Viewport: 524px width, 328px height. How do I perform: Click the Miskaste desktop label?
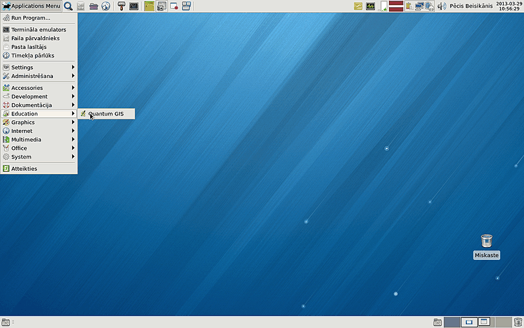pos(487,255)
